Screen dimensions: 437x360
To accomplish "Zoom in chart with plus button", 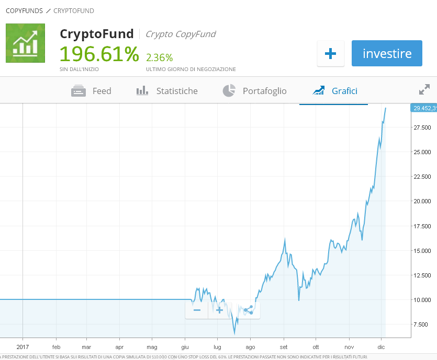I will [219, 310].
